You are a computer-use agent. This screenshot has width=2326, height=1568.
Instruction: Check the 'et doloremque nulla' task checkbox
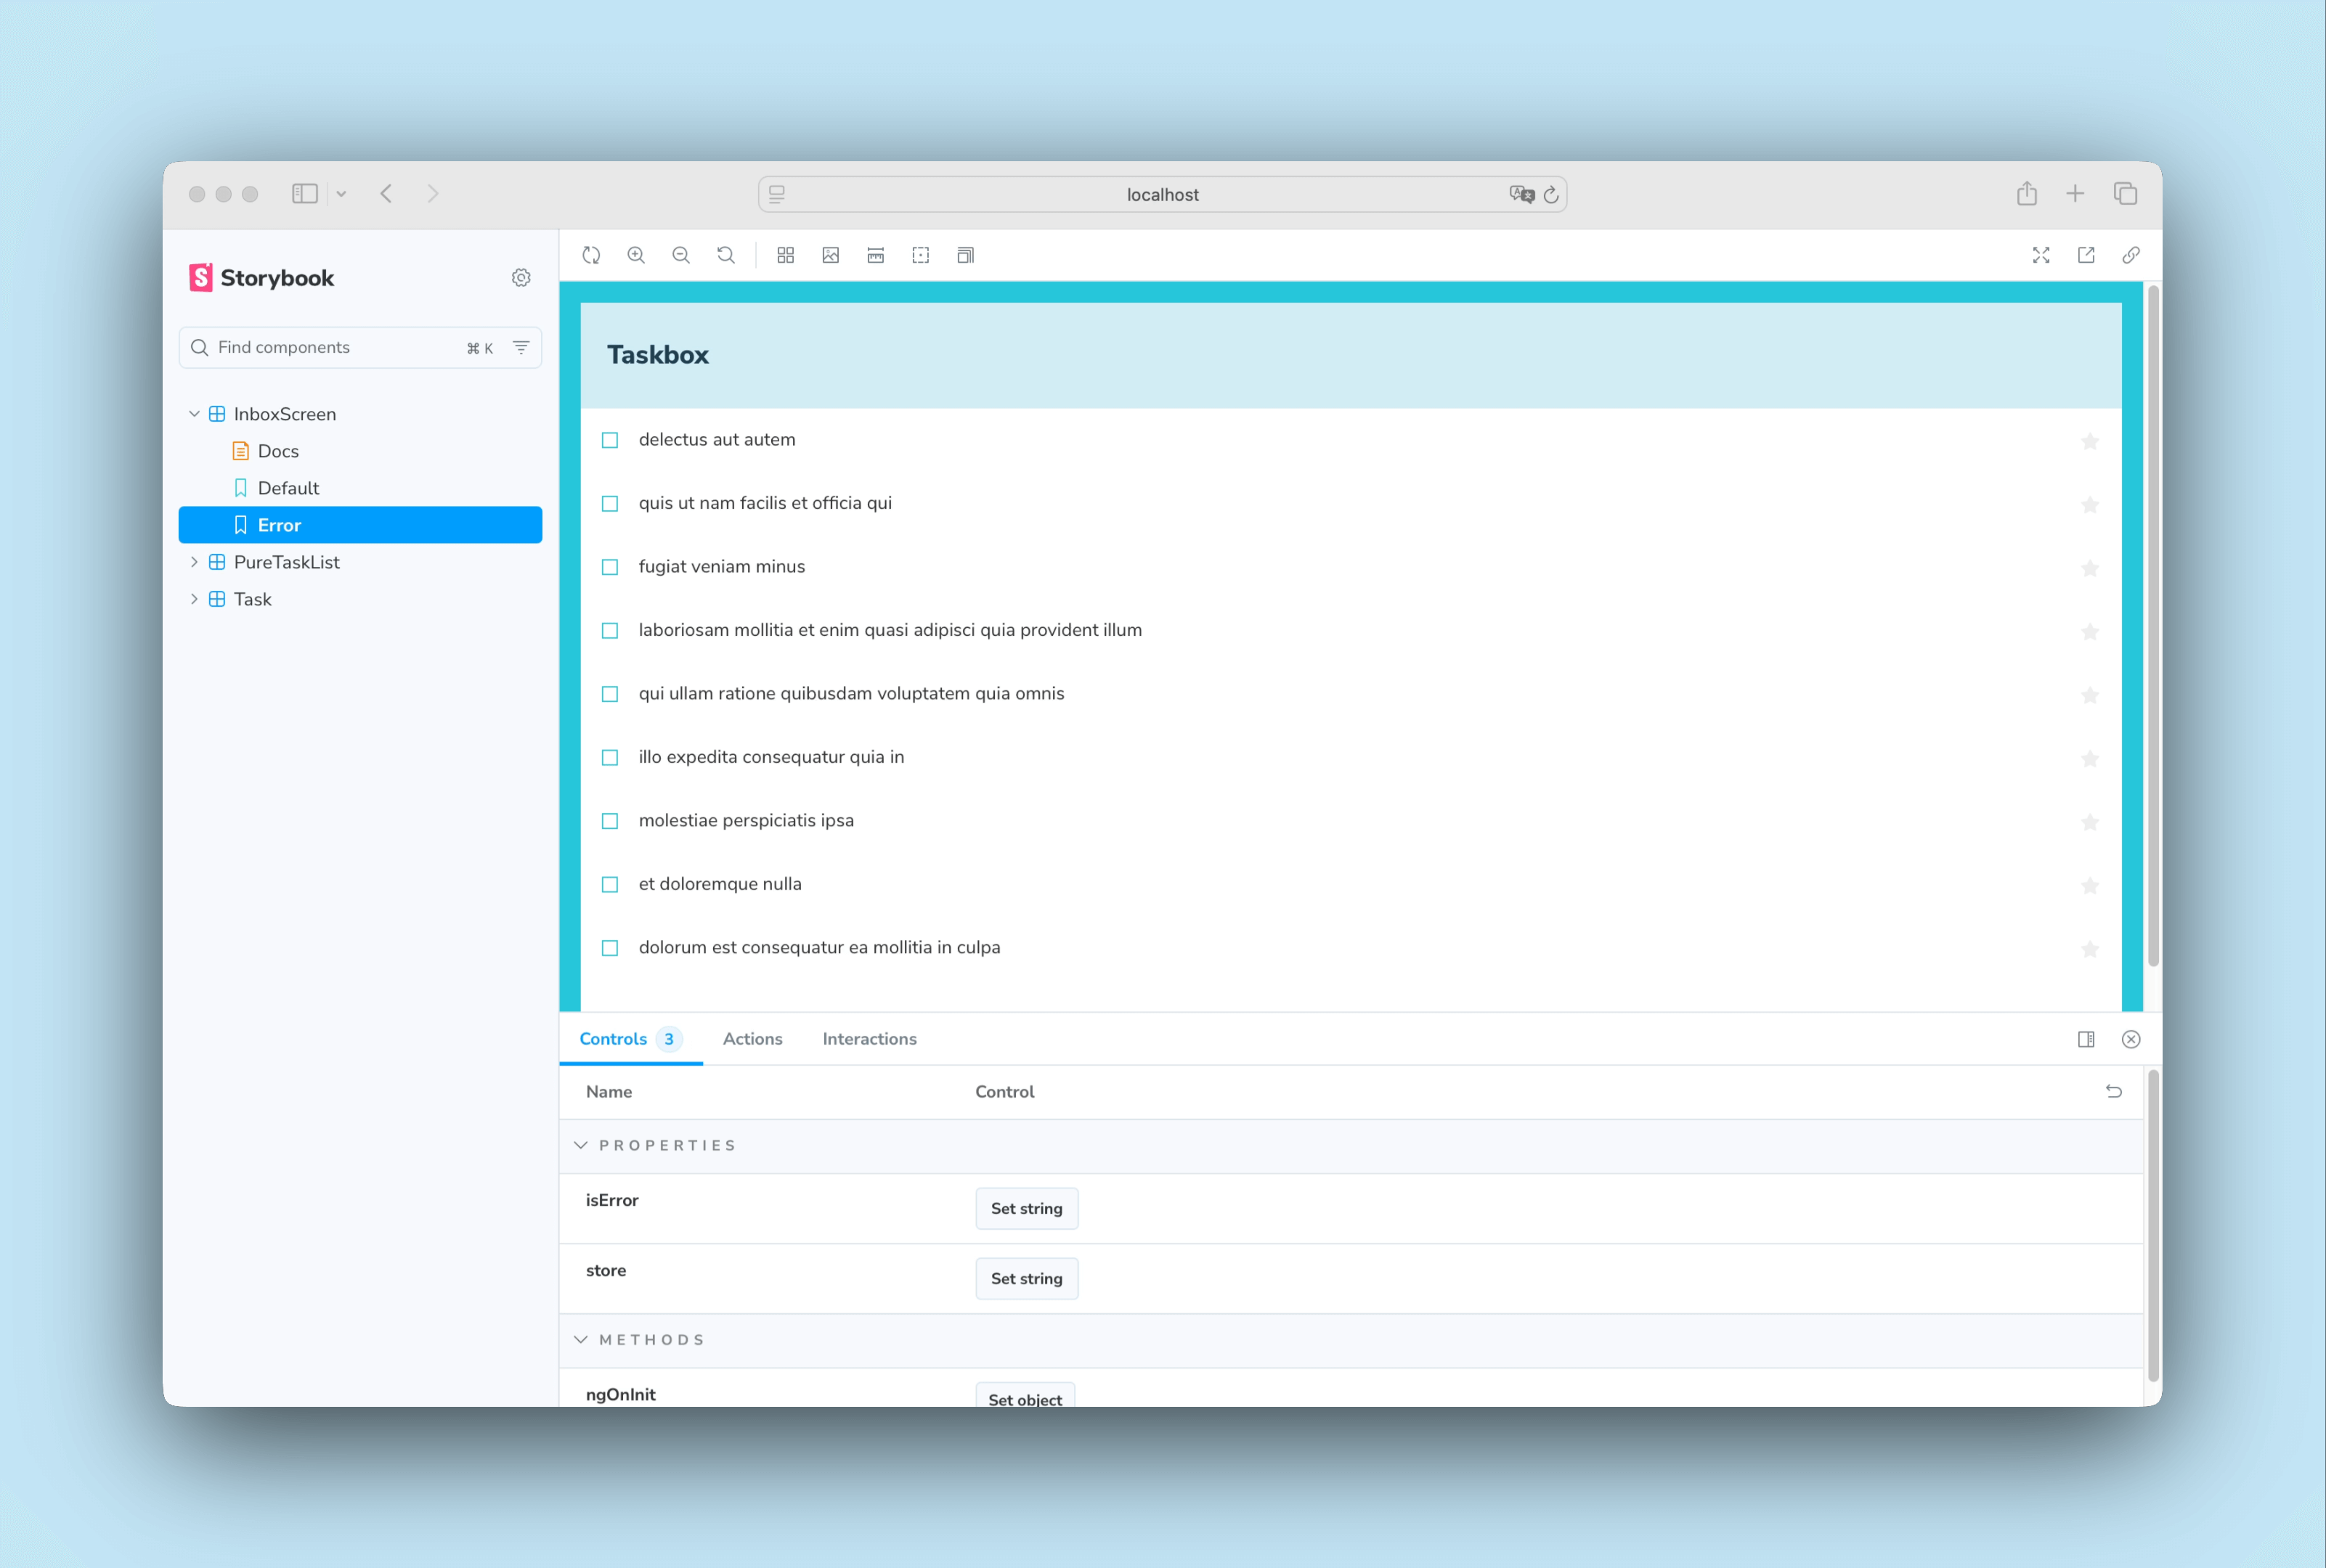(610, 884)
